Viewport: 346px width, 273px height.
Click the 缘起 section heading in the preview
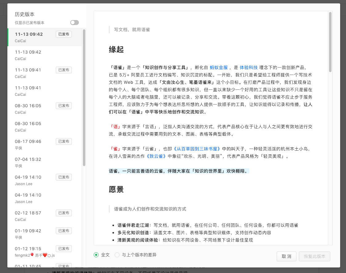(x=116, y=49)
